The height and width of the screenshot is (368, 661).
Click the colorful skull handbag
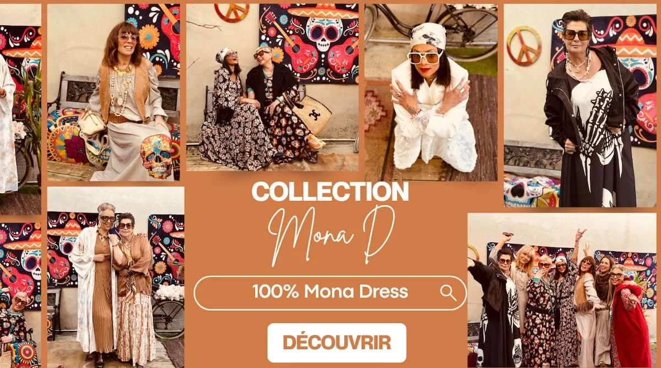[x=156, y=156]
